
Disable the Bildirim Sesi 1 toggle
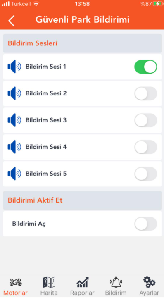(x=146, y=67)
